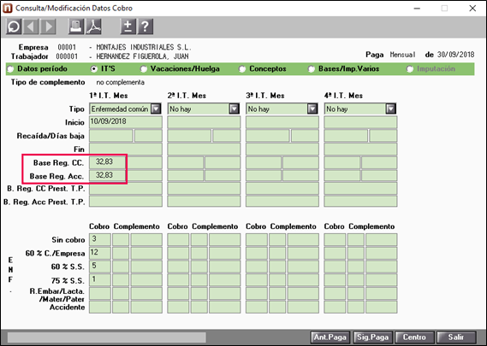Viewport: 487px width, 346px height.
Task: Click the 1ª I.T. Fin date field
Action: 126,150
